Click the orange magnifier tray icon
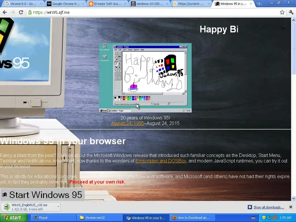The image size is (296, 222). pyautogui.click(x=275, y=218)
